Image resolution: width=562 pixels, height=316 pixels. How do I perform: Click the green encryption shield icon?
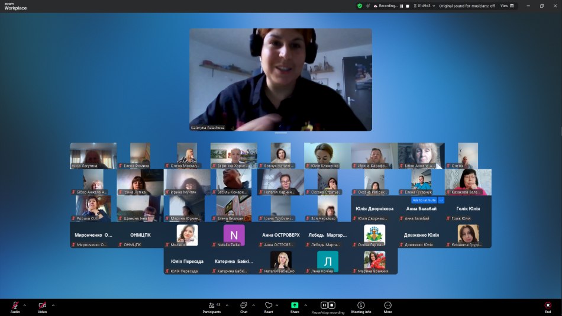coord(360,6)
